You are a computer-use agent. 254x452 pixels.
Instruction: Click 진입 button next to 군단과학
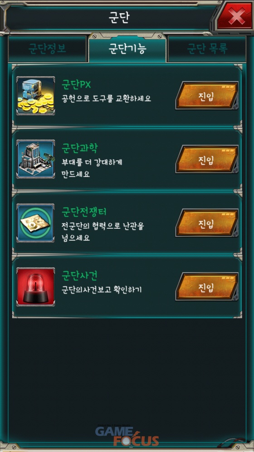[207, 159]
